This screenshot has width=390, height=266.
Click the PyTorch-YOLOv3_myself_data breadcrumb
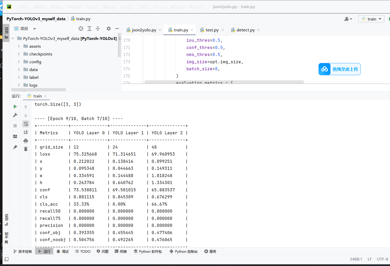36,19
